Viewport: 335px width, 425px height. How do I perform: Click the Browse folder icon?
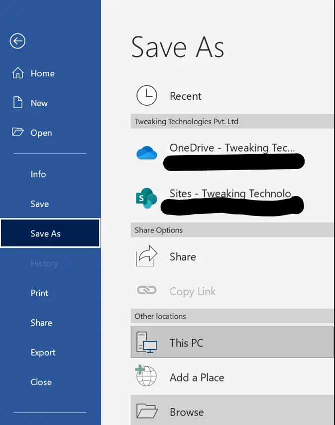147,411
